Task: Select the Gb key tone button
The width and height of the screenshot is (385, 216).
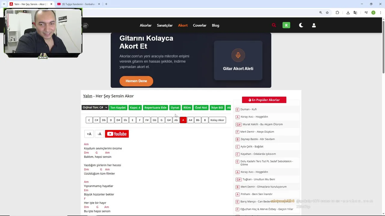Action: 154,120
